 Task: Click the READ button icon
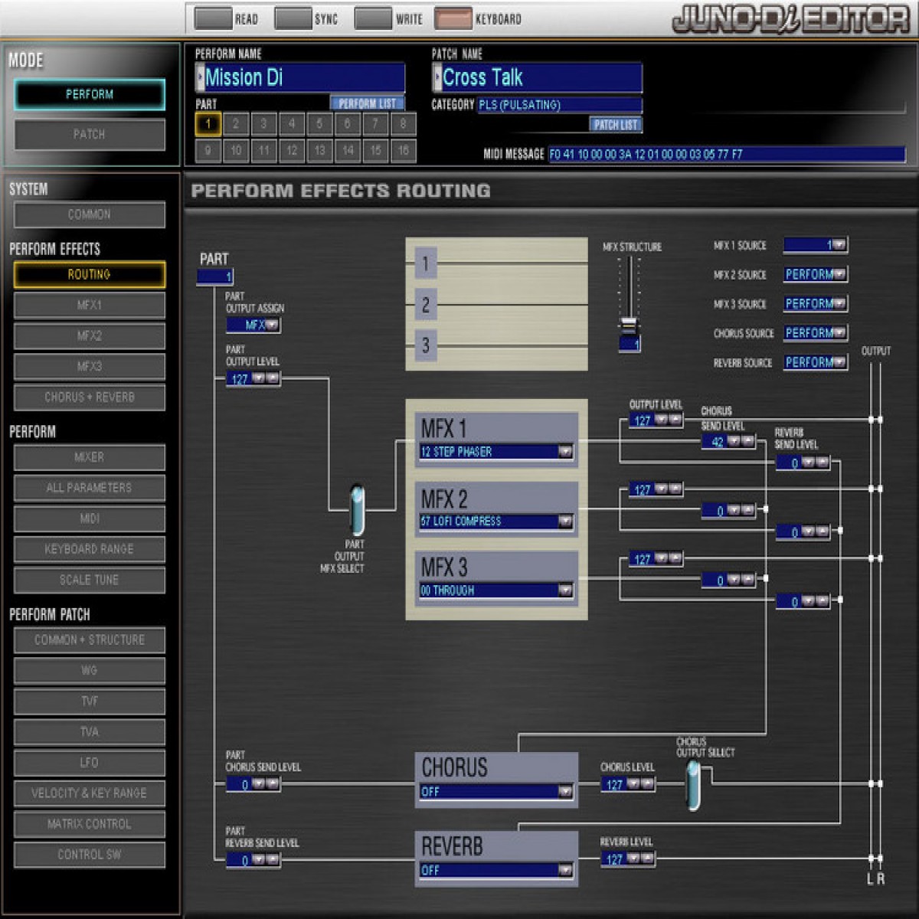click(213, 18)
